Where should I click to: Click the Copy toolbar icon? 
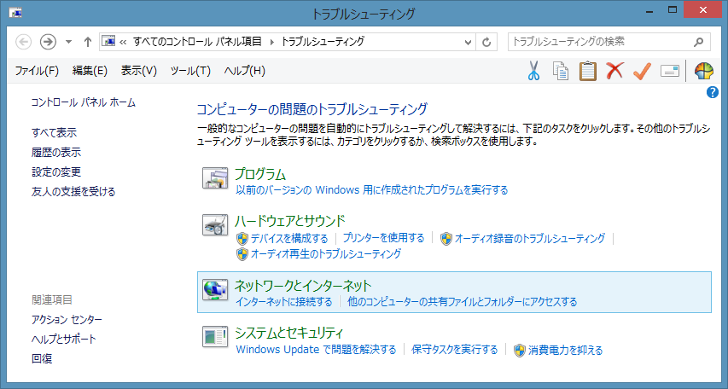pos(561,71)
